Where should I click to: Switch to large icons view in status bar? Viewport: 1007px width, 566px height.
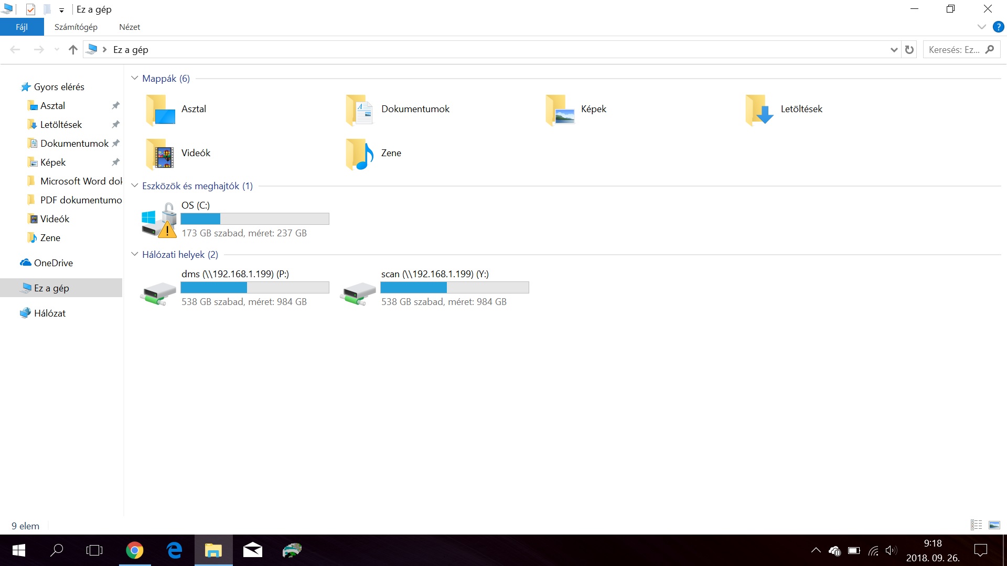pyautogui.click(x=994, y=525)
